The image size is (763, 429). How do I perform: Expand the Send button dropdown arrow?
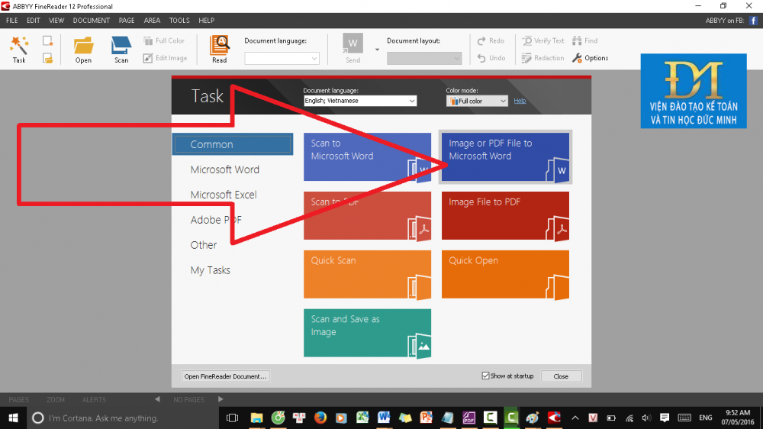377,49
